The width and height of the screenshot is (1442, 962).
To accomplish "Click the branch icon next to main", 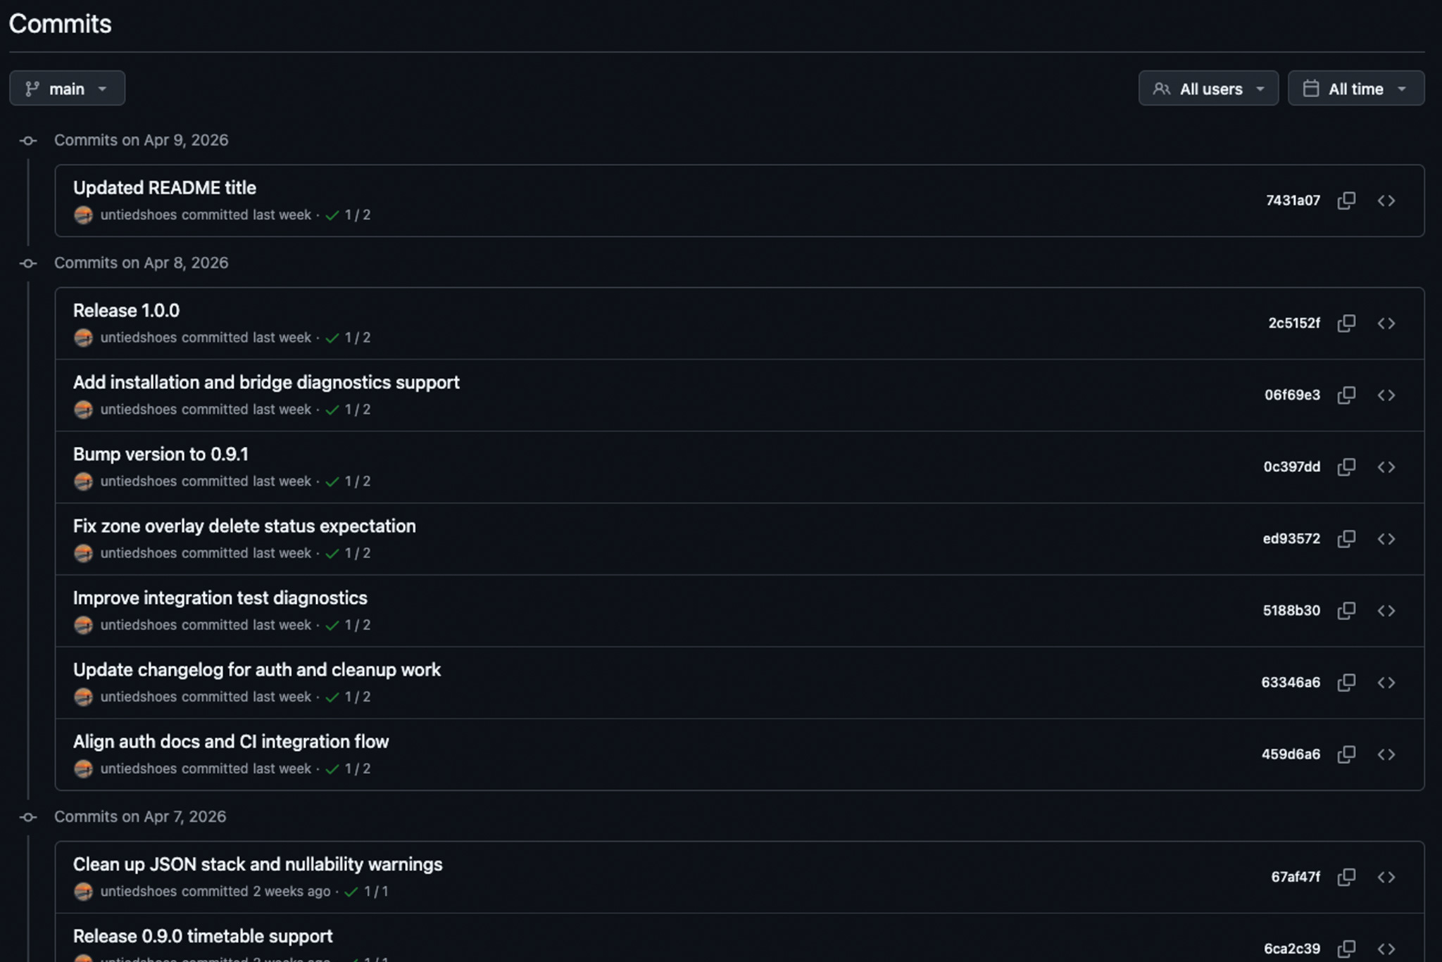I will pyautogui.click(x=30, y=88).
